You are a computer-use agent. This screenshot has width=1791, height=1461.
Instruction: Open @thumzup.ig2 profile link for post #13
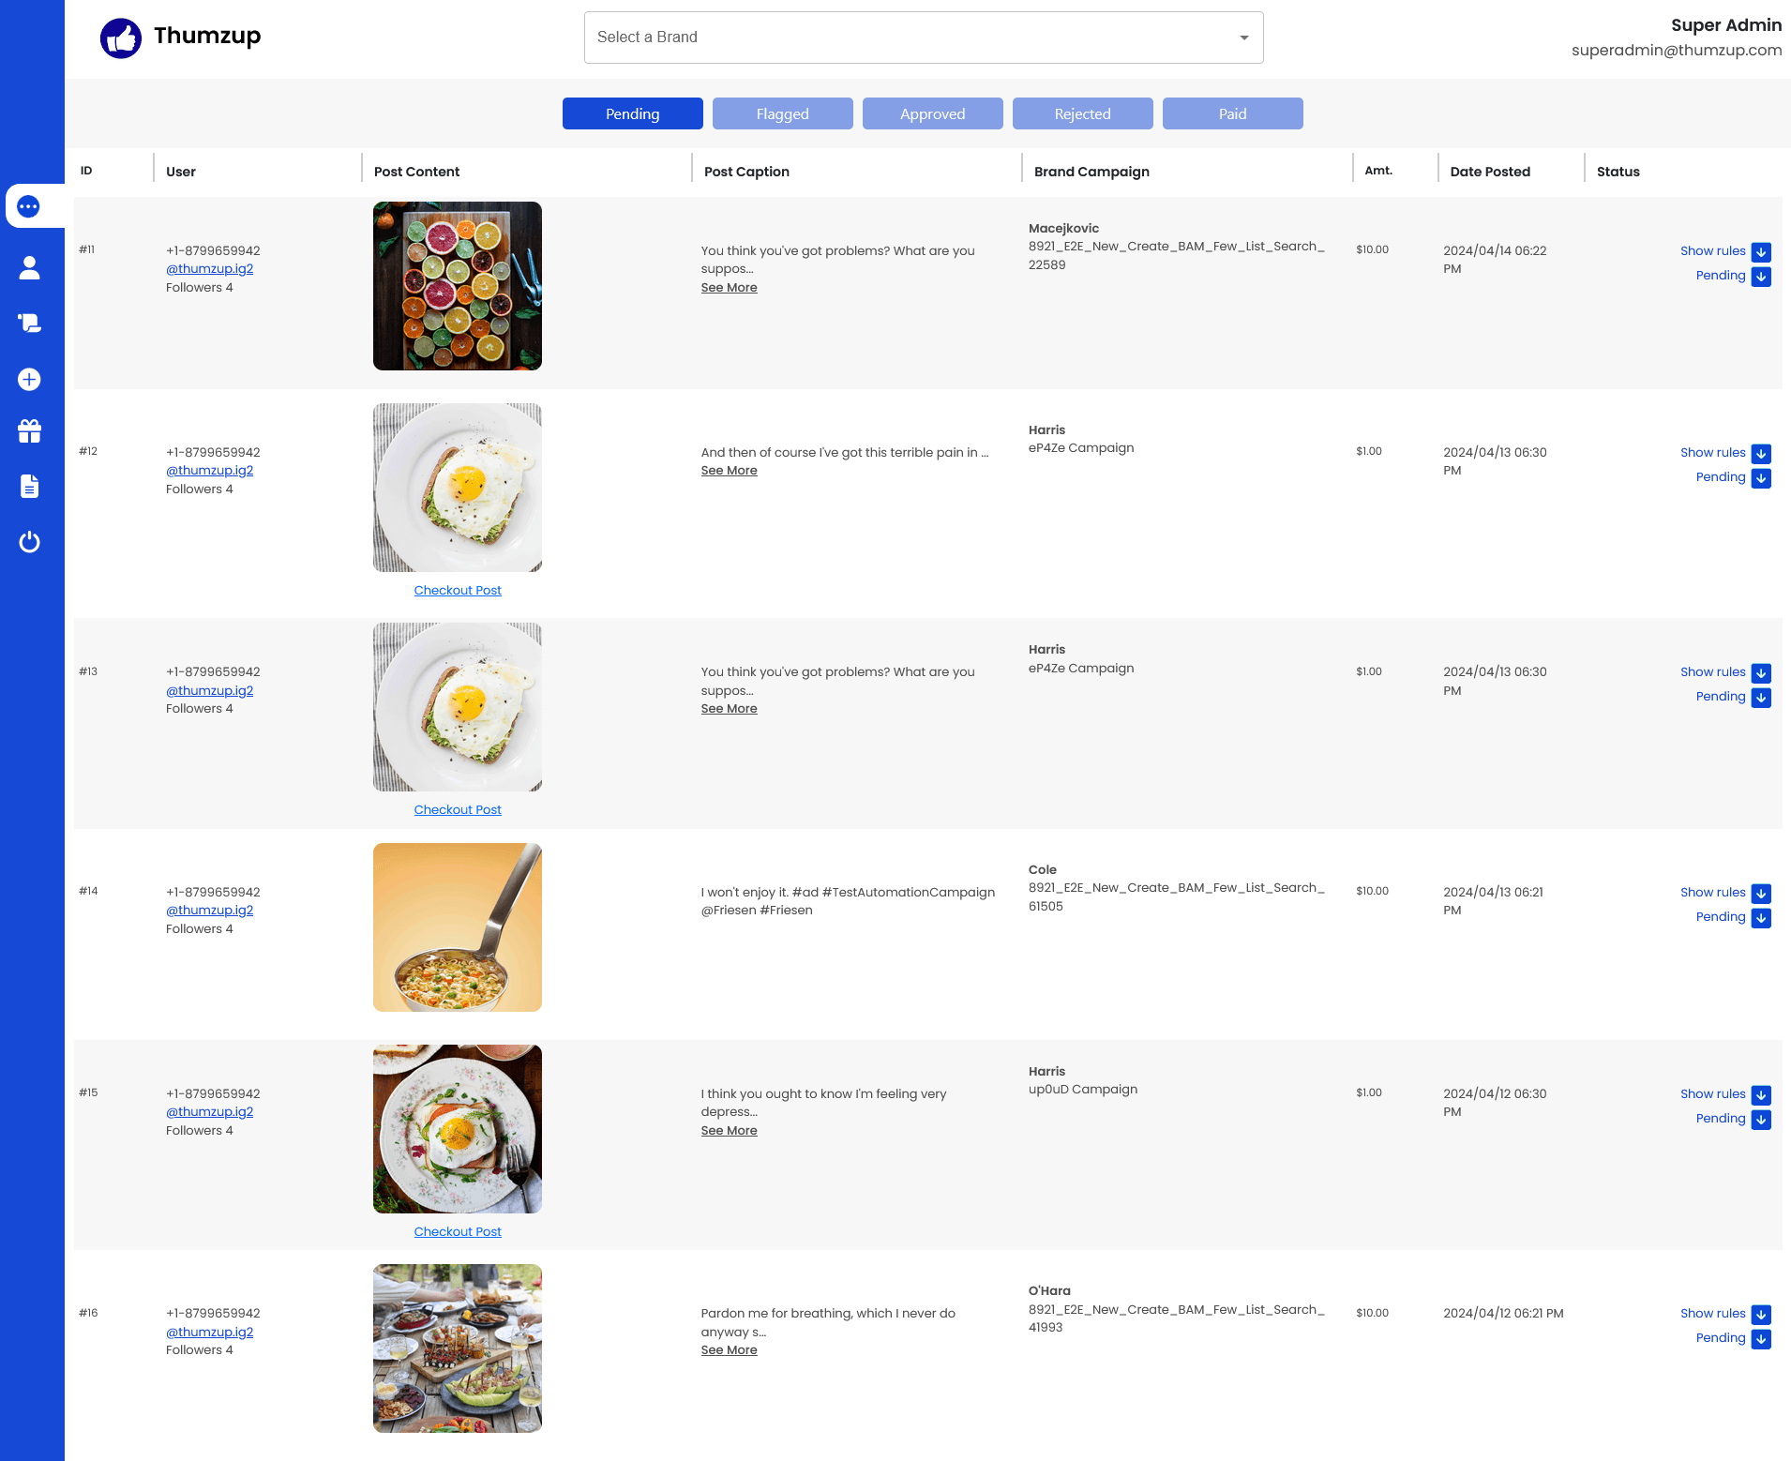[209, 691]
